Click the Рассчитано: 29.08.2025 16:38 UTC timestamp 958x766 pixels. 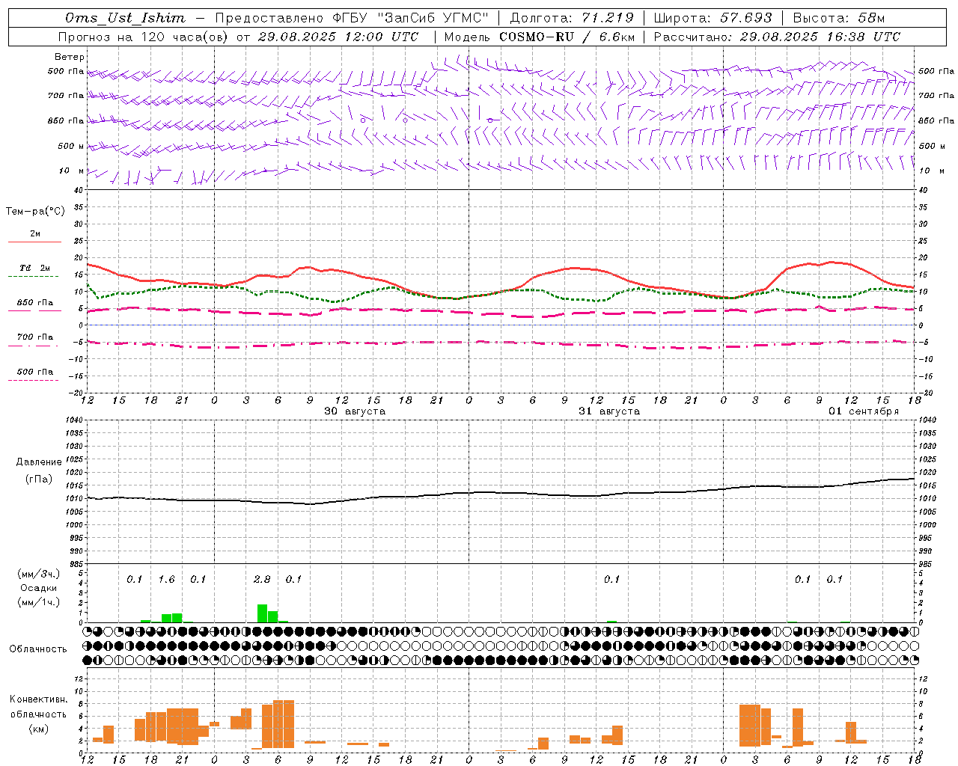[x=777, y=37]
